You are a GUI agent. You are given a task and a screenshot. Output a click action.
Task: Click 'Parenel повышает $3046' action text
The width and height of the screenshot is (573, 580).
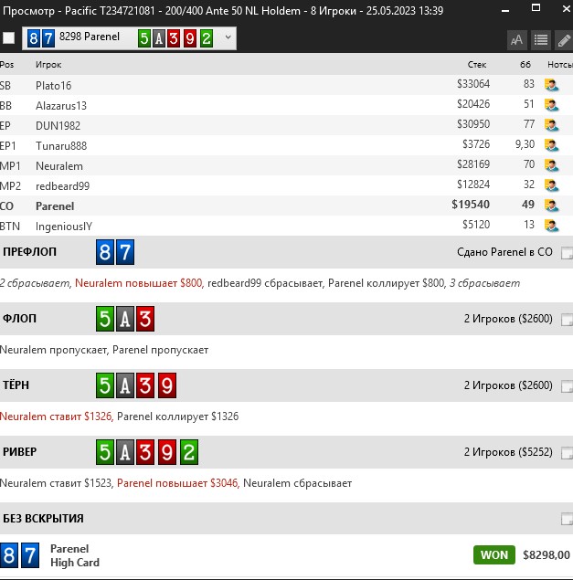click(x=178, y=483)
